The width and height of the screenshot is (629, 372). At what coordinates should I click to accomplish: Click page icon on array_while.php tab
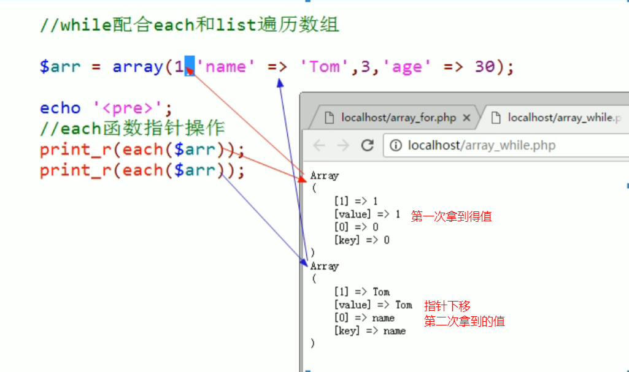495,117
